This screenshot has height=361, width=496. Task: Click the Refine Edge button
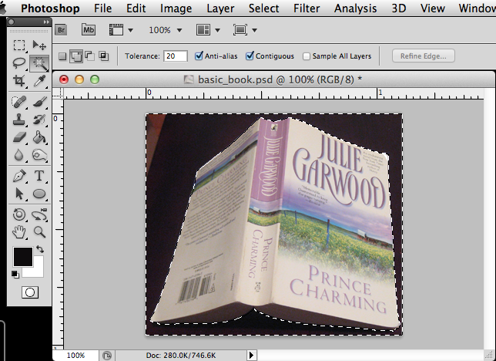[424, 56]
